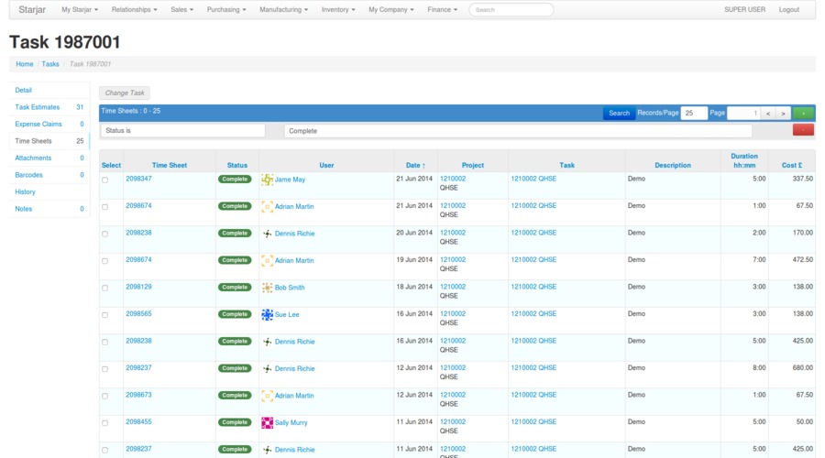Viewport: 825px width, 458px height.
Task: Click the Change Task button
Action: point(124,93)
